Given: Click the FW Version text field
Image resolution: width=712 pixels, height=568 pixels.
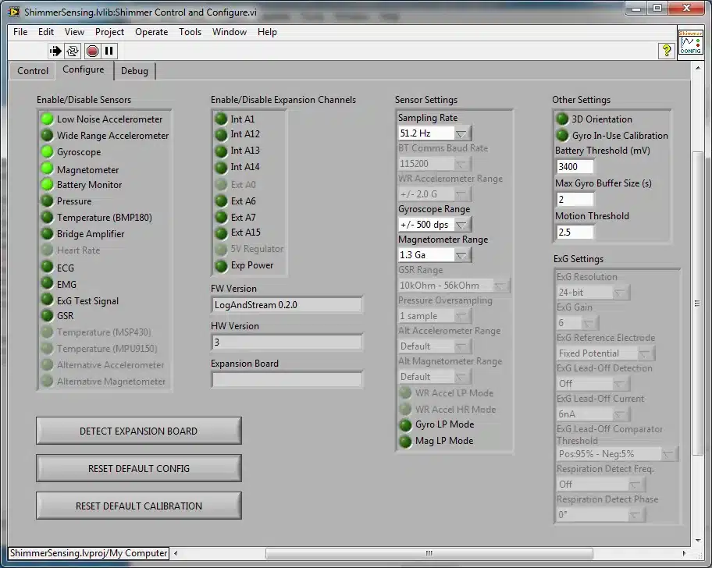Looking at the screenshot, I should (287, 305).
